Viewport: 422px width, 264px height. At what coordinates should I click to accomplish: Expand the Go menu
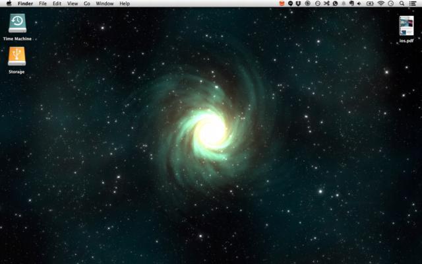86,3
